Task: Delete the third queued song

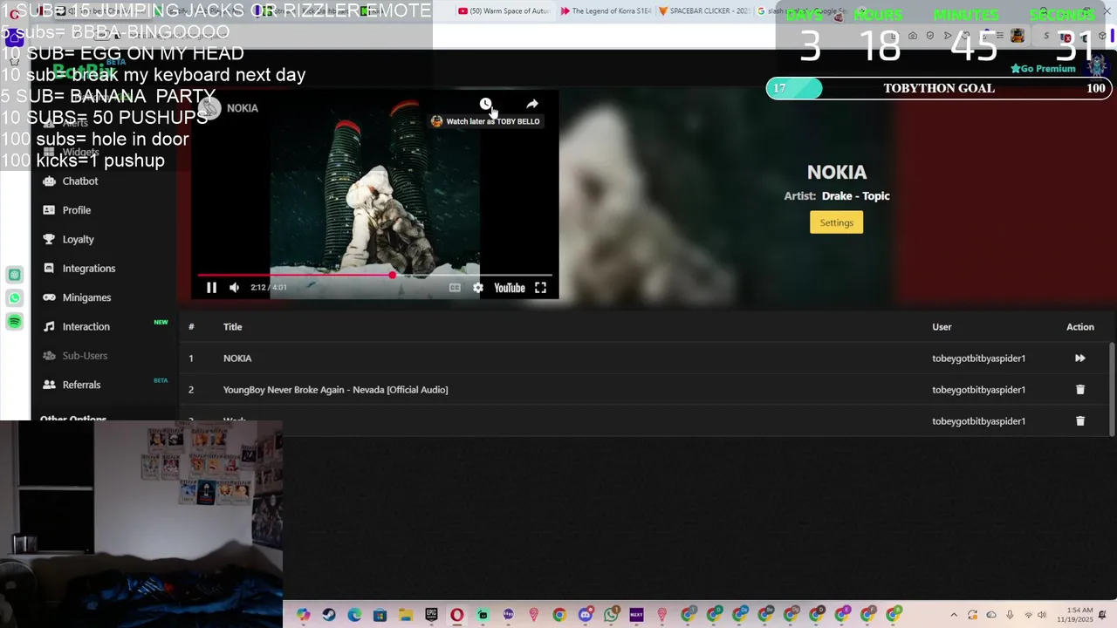Action: [x=1079, y=420]
